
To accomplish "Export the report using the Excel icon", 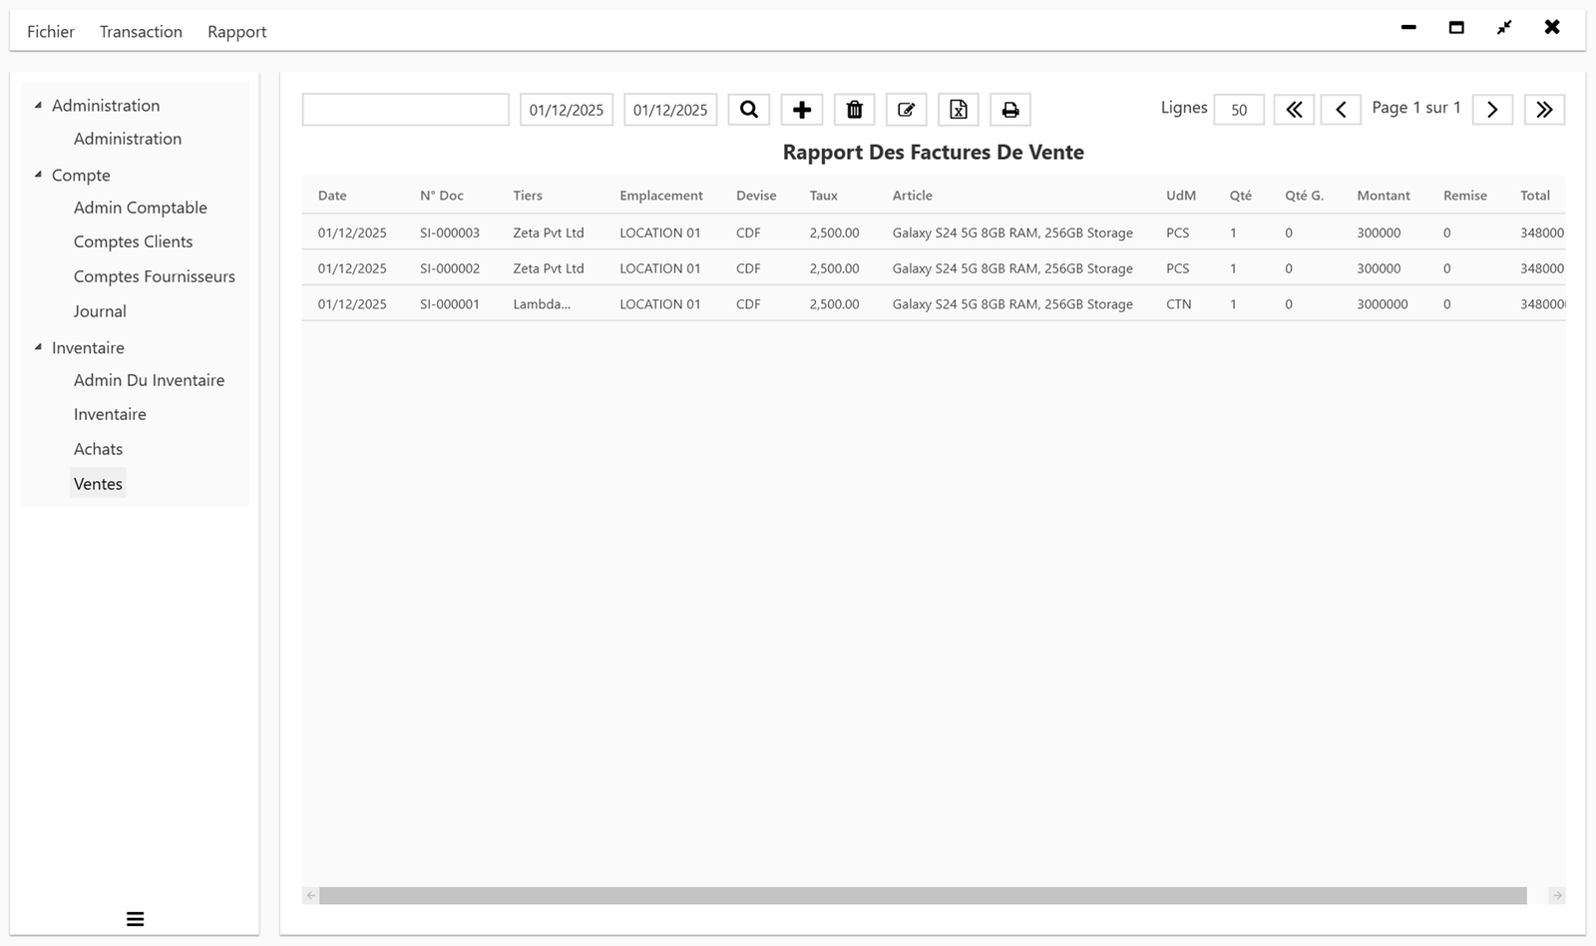I will point(958,110).
